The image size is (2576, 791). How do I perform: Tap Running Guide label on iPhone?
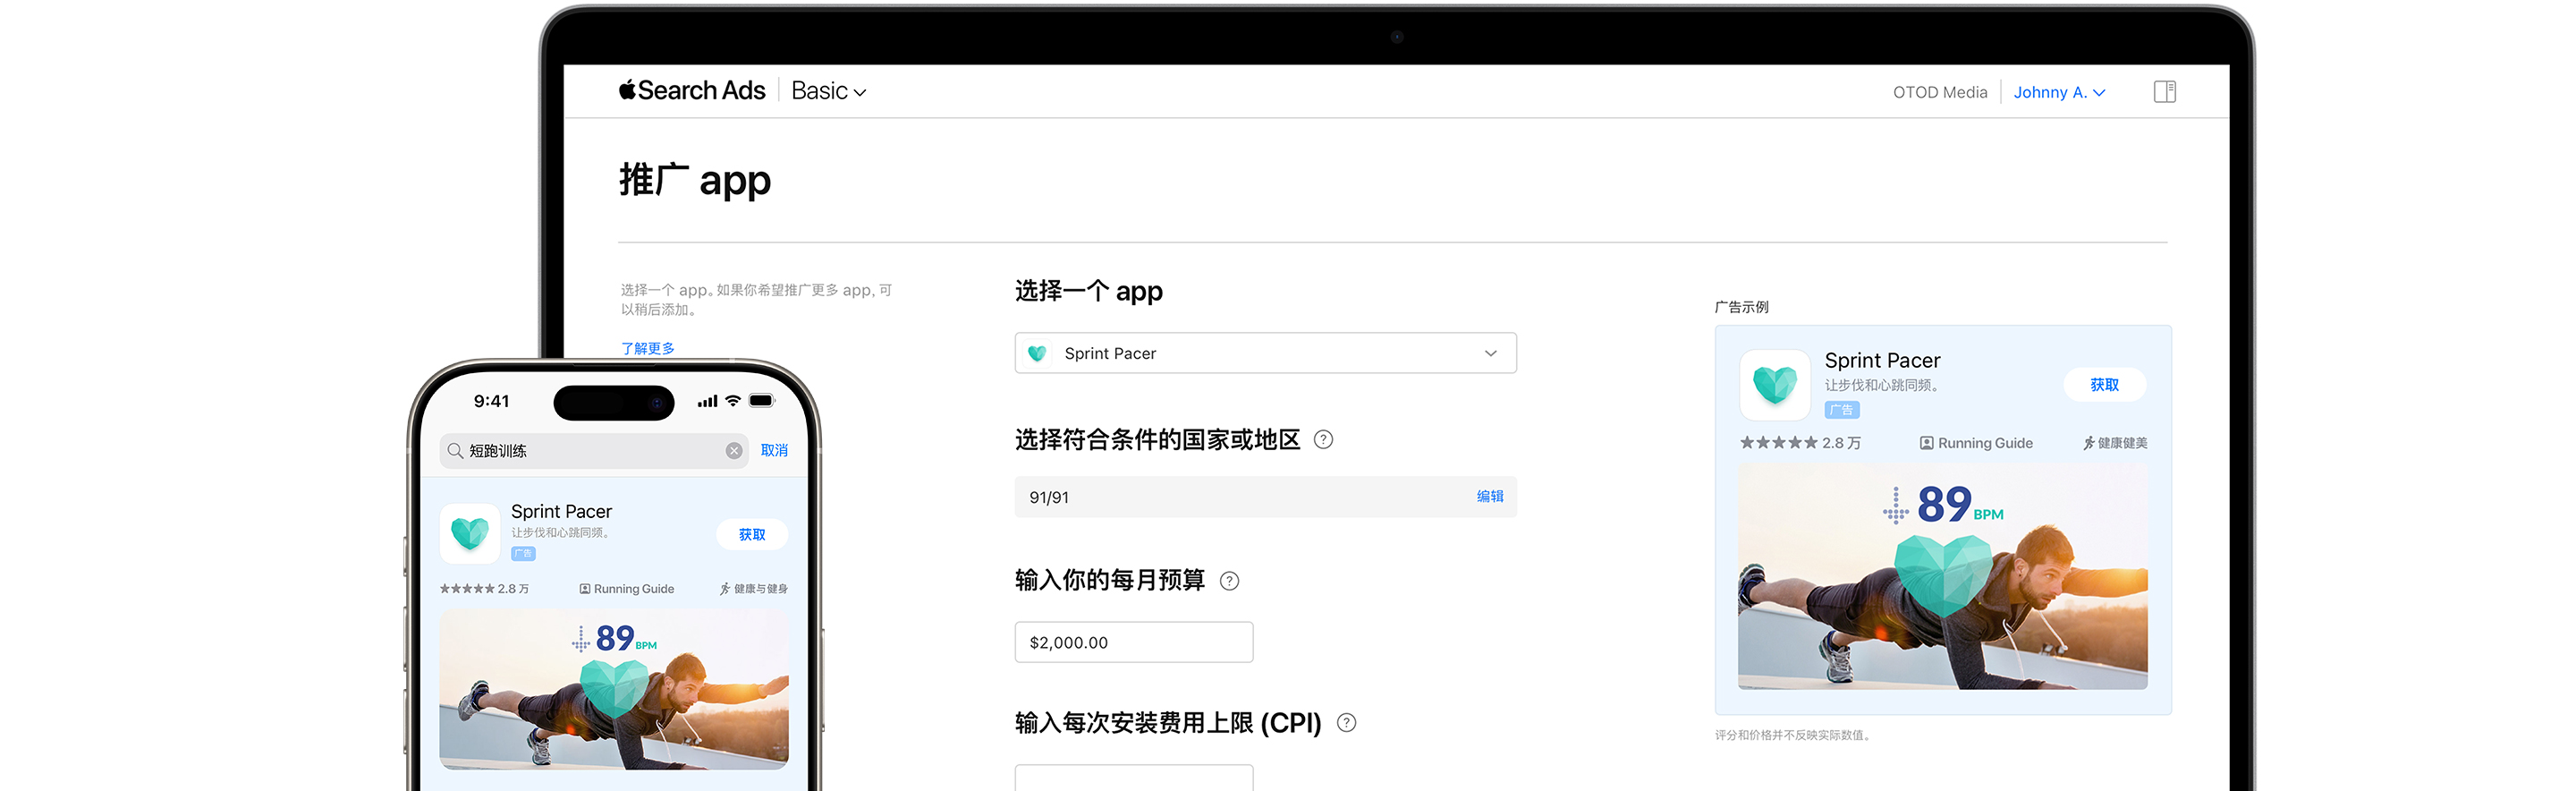[627, 589]
